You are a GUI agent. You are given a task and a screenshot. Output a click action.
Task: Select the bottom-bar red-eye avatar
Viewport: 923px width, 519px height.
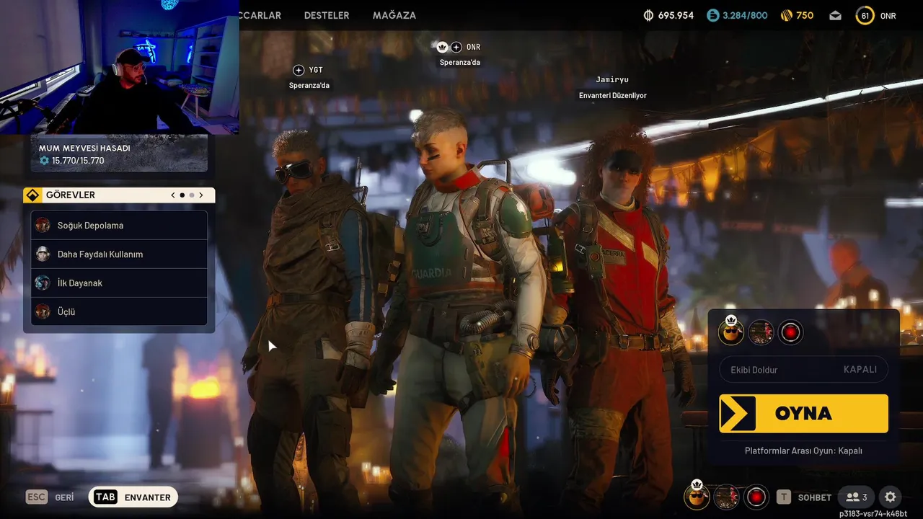[756, 497]
